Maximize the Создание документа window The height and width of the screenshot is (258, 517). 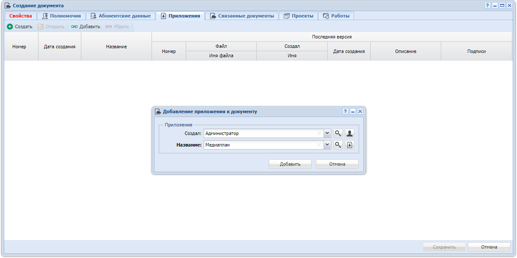[x=502, y=6]
